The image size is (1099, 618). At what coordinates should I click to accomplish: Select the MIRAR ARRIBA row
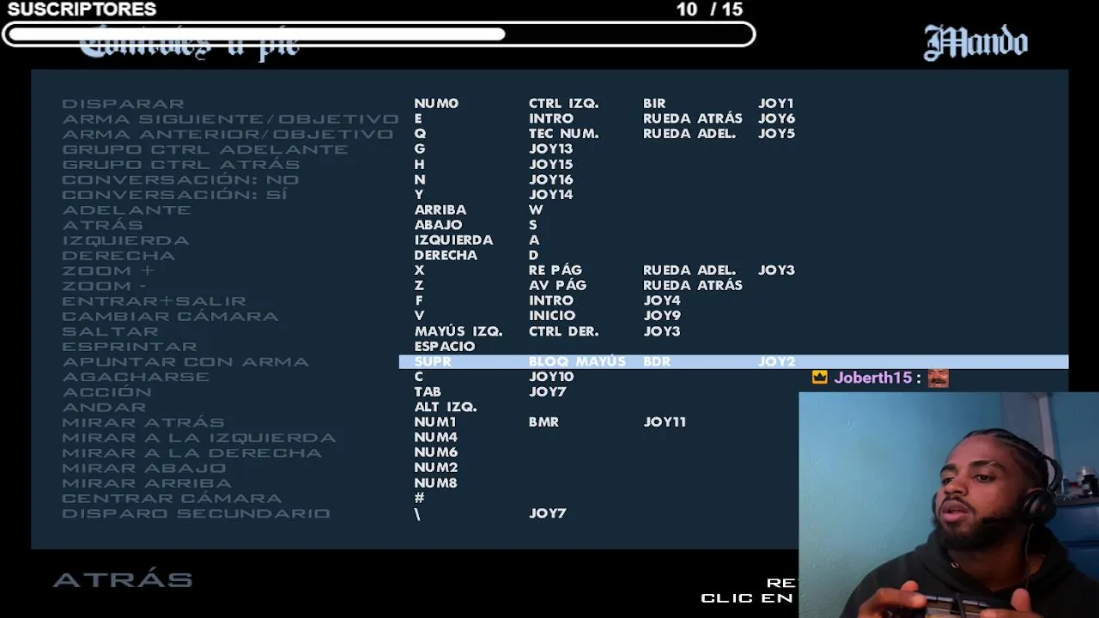point(147,483)
